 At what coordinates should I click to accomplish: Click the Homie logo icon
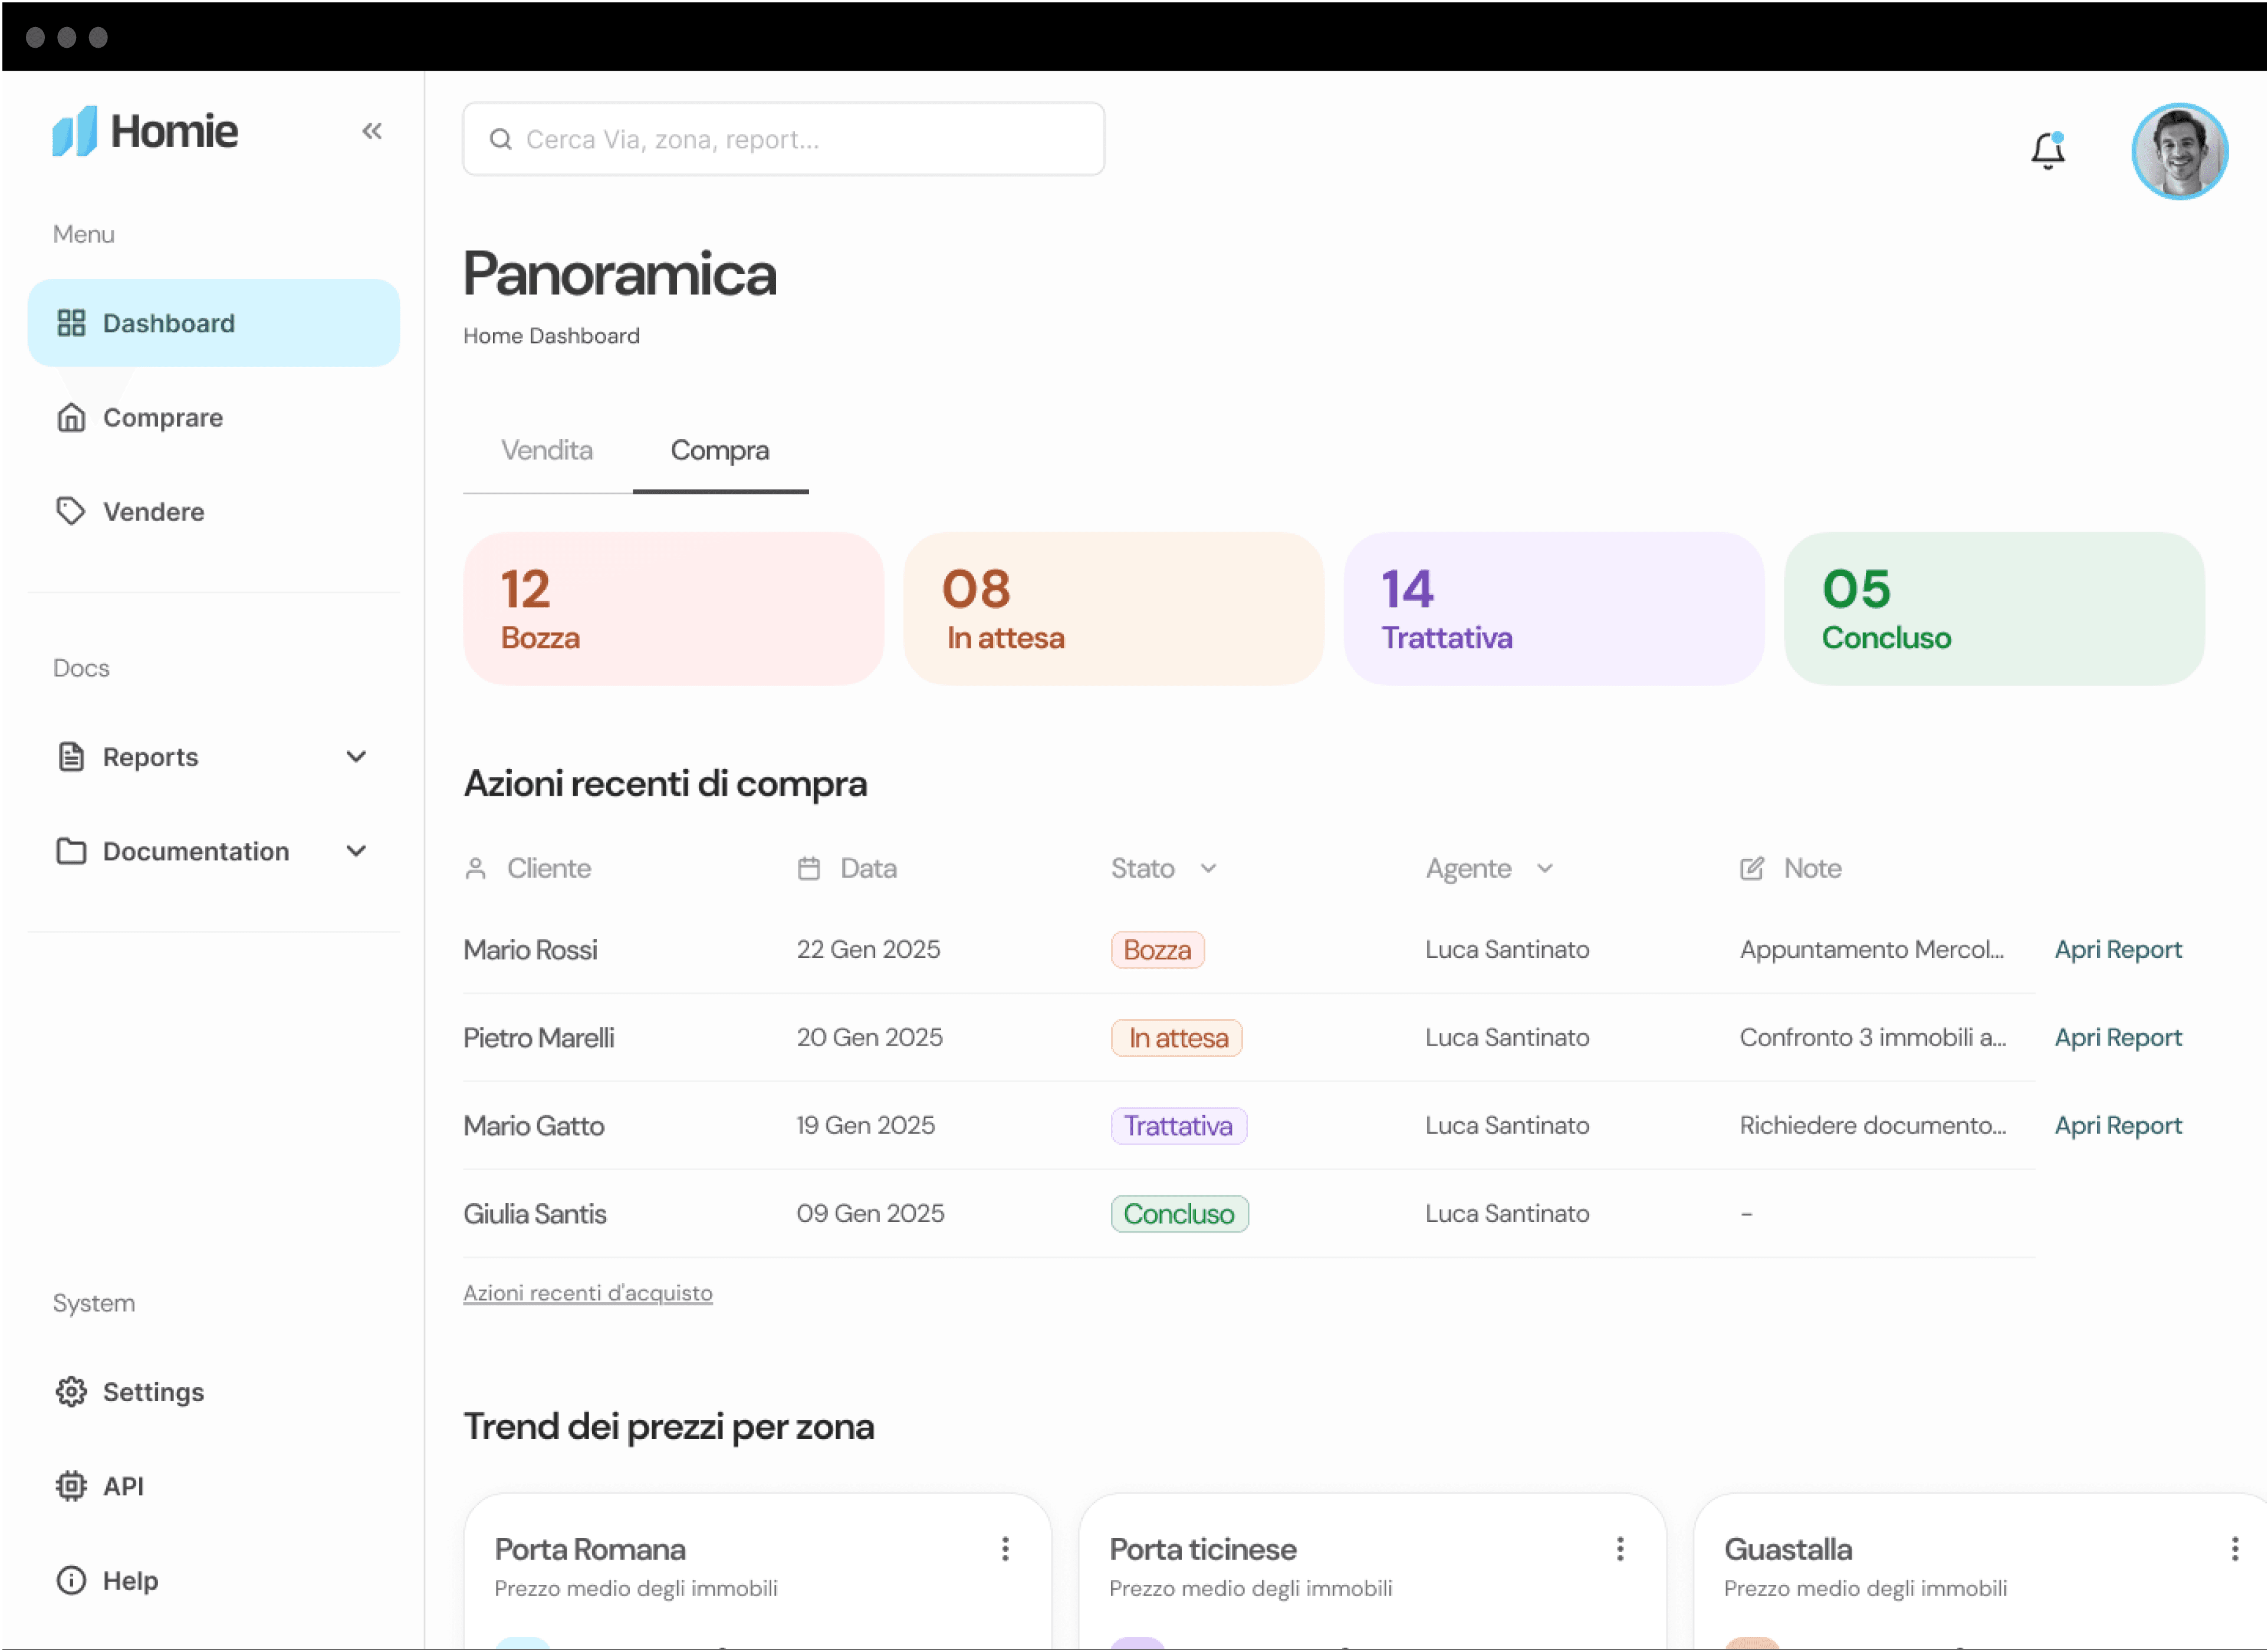tap(75, 131)
